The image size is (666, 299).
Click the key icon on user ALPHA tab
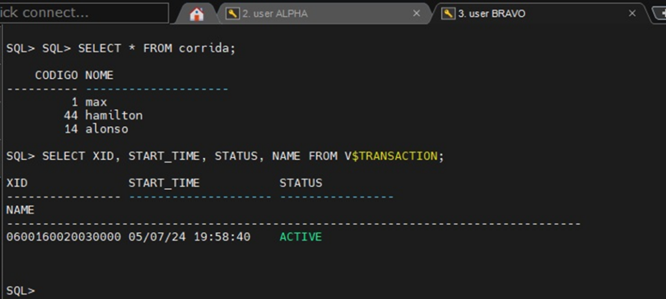[x=233, y=14]
